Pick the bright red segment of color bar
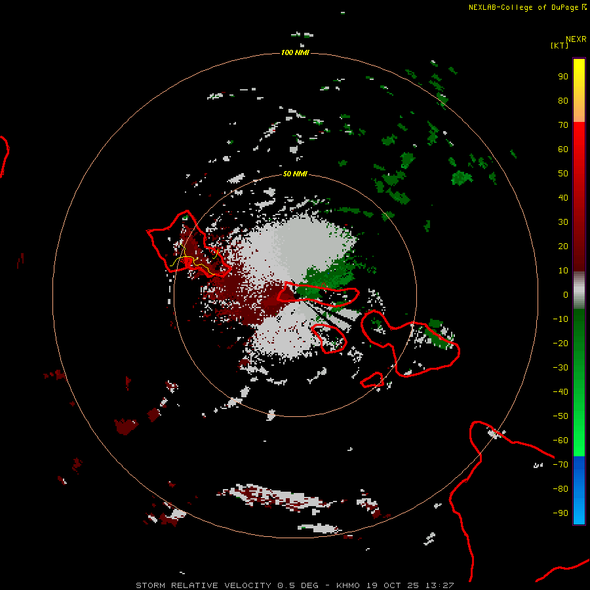The height and width of the screenshot is (590, 590). 579,195
